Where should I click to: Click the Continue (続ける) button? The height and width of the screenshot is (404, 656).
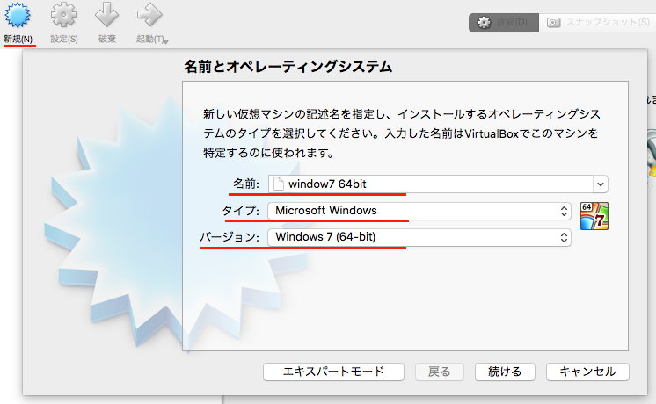505,372
